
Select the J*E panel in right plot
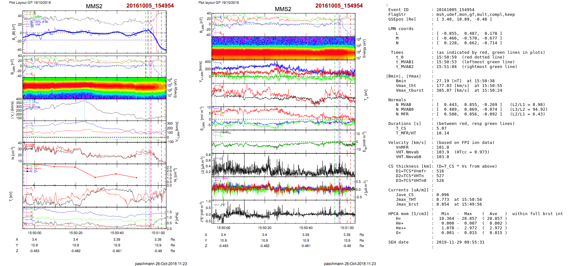pos(283,212)
